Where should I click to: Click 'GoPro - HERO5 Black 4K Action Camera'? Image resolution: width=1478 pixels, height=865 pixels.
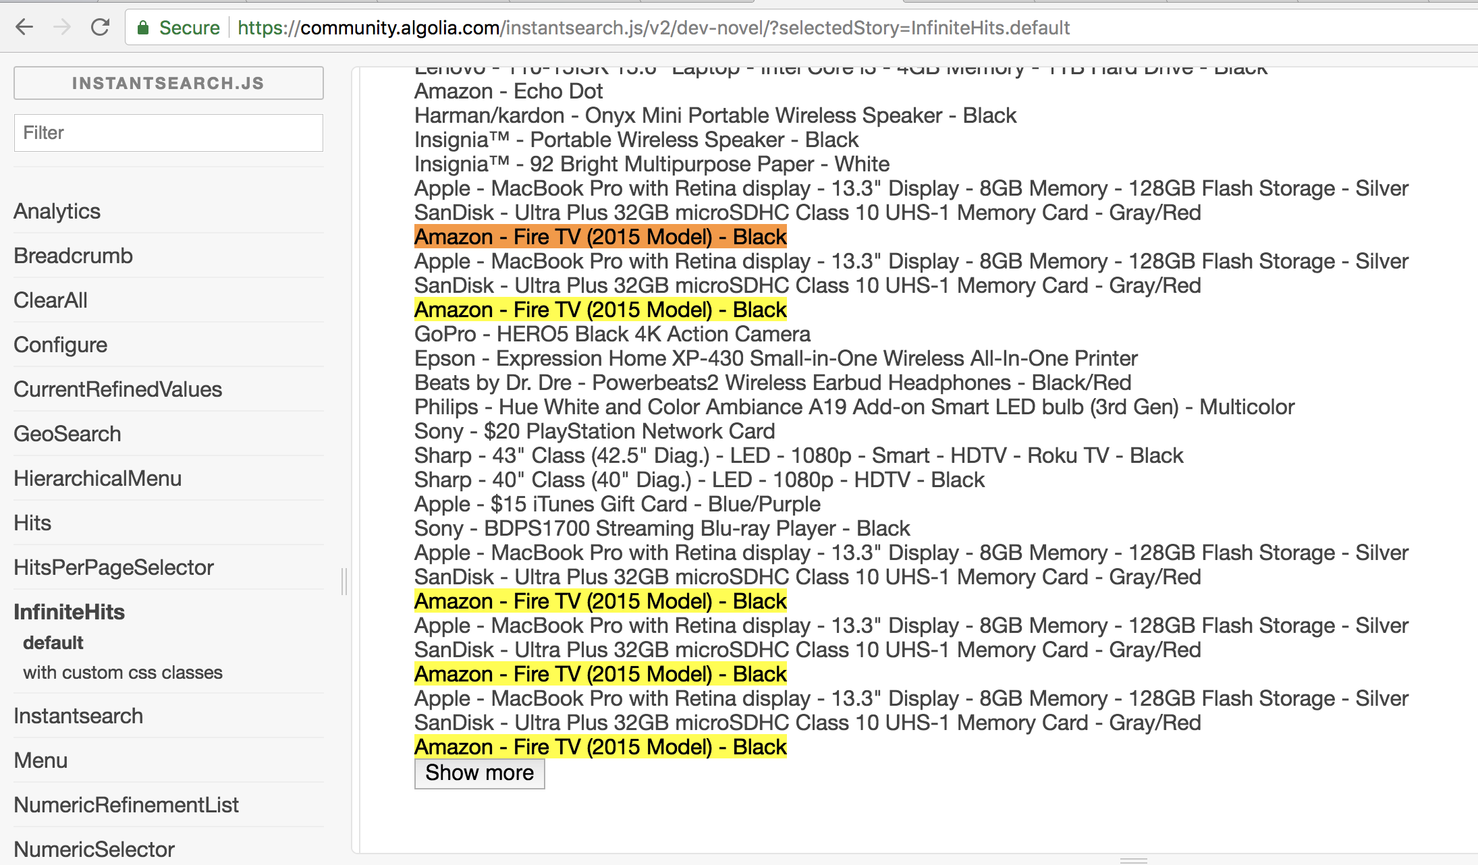pyautogui.click(x=612, y=334)
